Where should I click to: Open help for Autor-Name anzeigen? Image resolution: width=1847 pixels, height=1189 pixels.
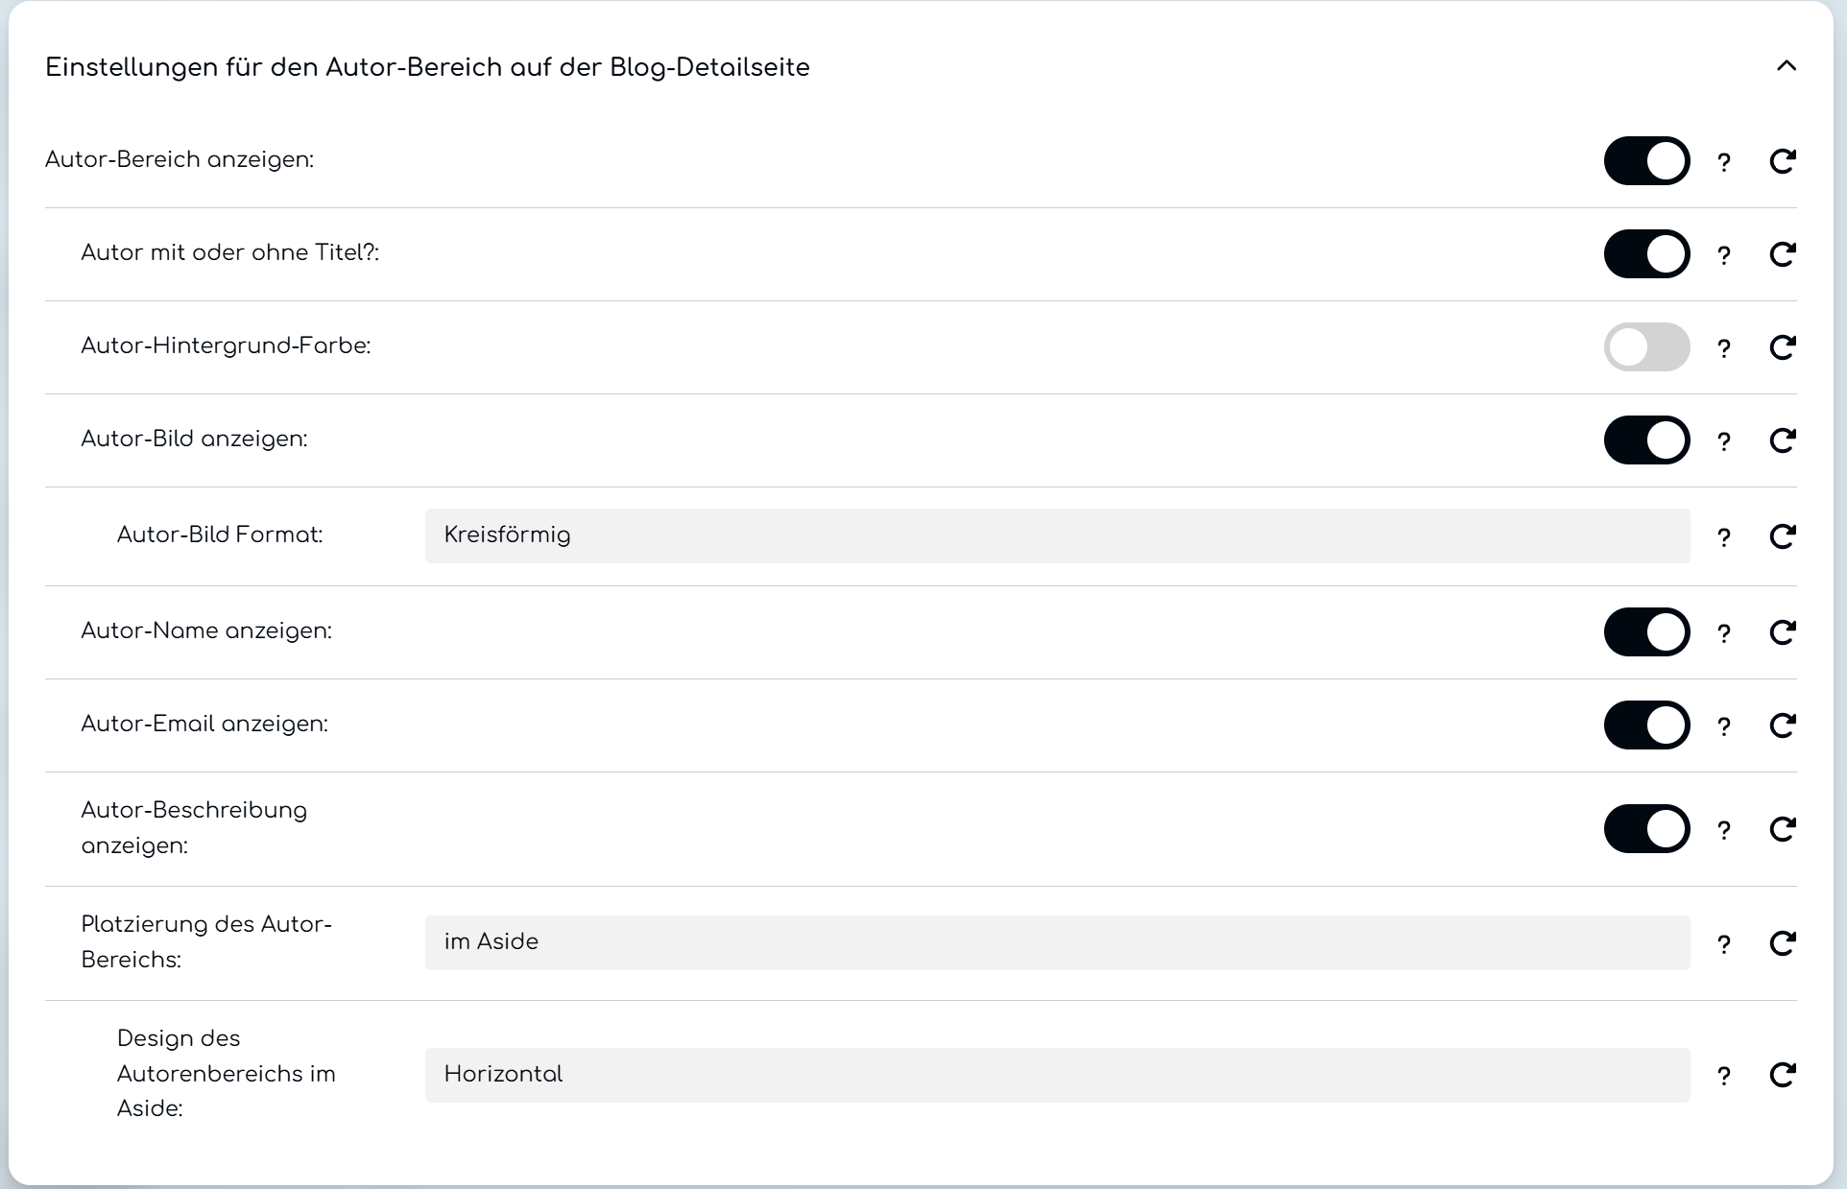click(1724, 633)
